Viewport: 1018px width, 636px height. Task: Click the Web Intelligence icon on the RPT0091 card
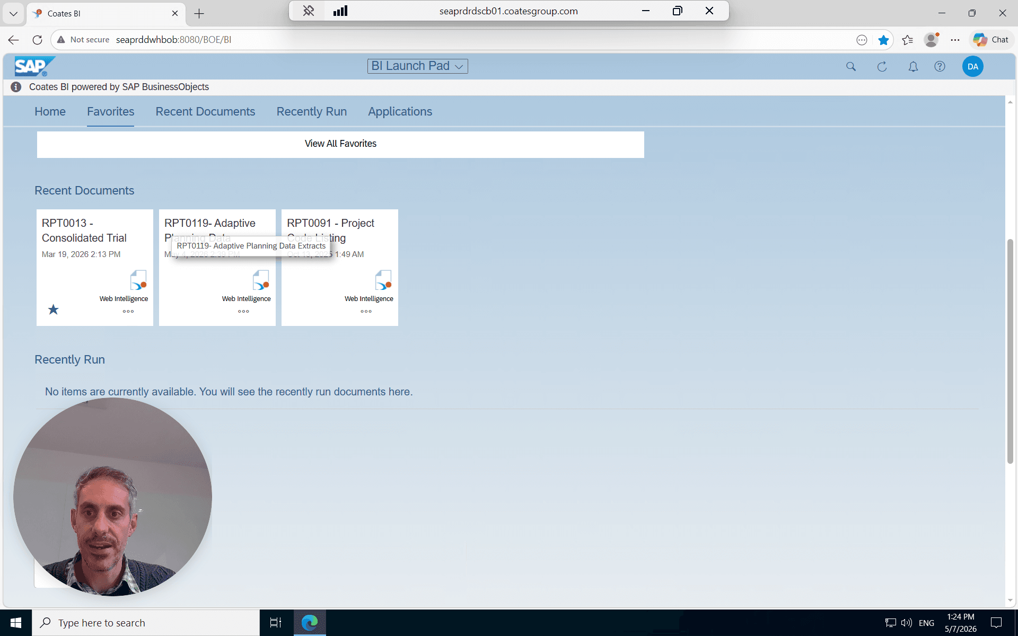pyautogui.click(x=383, y=280)
